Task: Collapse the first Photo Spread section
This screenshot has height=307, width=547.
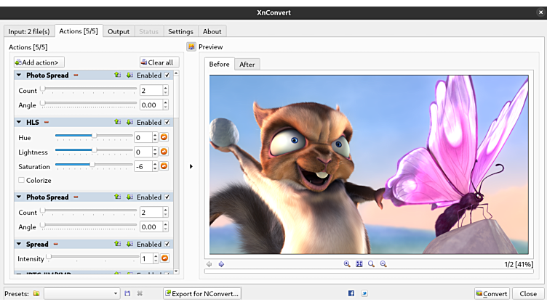Action: pos(19,75)
